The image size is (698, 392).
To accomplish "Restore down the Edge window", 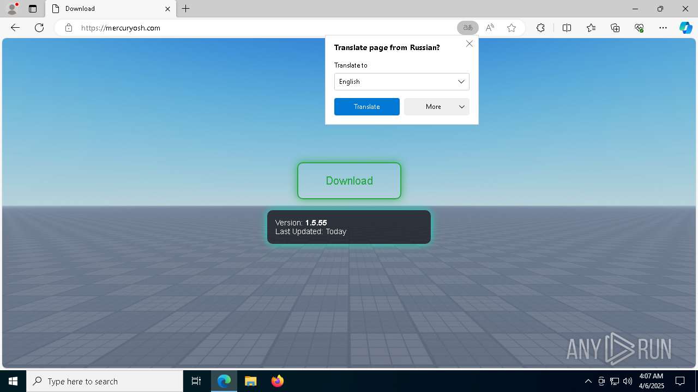I will [660, 9].
